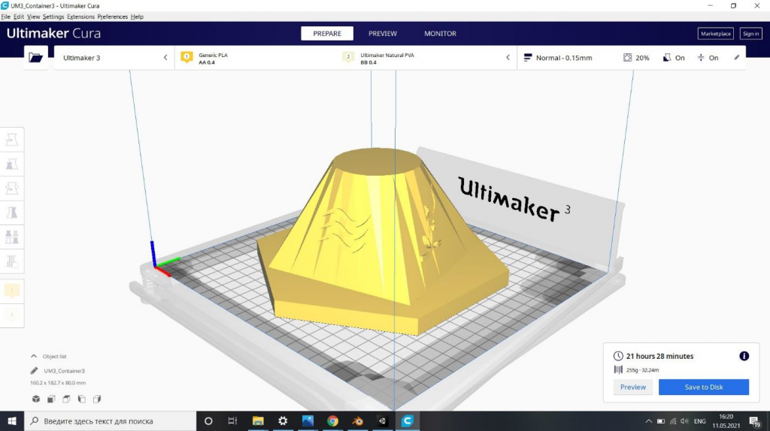Click the 160.2 x 182.7 x 80.0 mm dimensions

pyautogui.click(x=58, y=382)
